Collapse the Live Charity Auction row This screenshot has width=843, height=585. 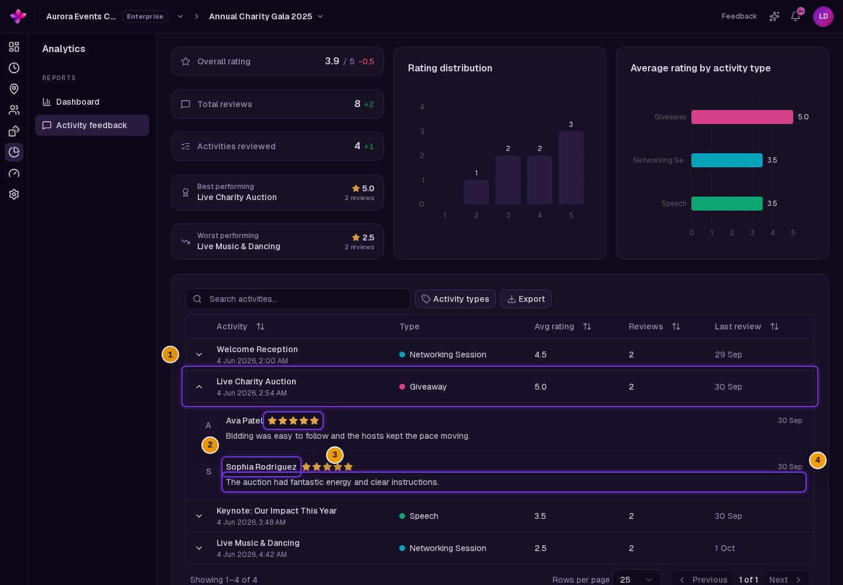coord(199,387)
